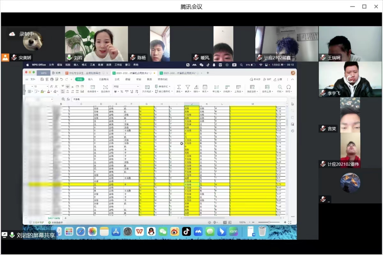Image resolution: width=383 pixels, height=255 pixels.
Task: Open WPS Office from the dock
Action: (139, 232)
